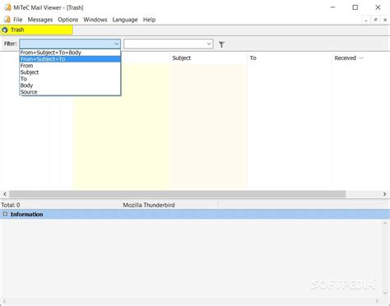Viewport: 390px width, 306px height.
Task: Click the Mozilla Thunderbird status text
Action: [149, 205]
